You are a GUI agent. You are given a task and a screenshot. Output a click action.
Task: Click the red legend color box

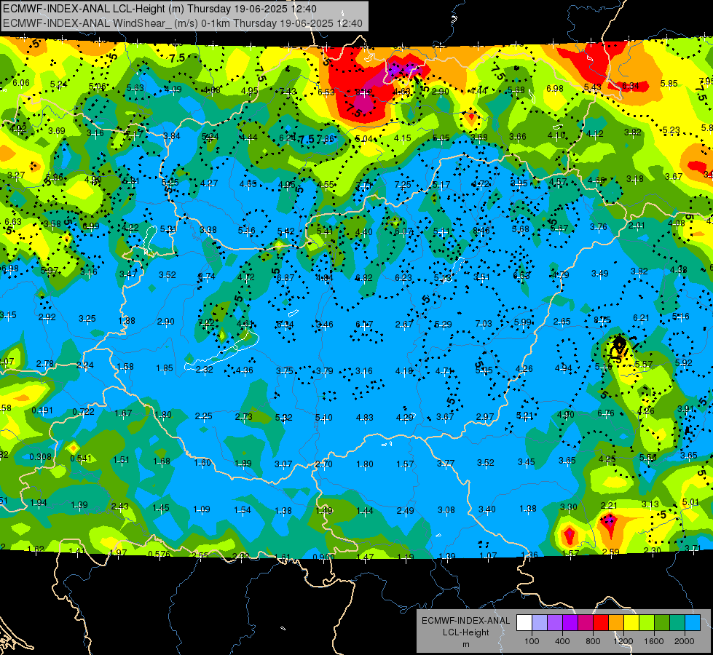click(x=601, y=622)
